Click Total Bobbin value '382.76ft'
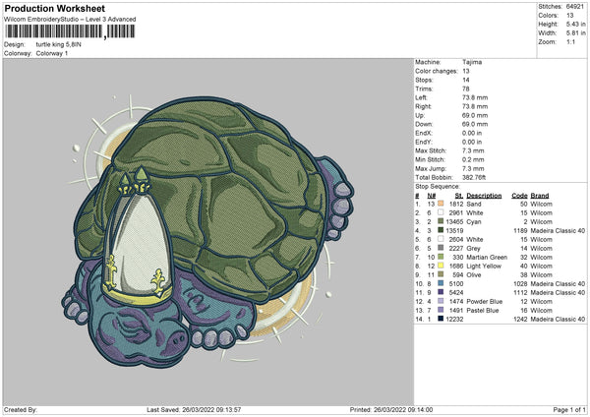Screen dimensions: 590x417 [474, 177]
